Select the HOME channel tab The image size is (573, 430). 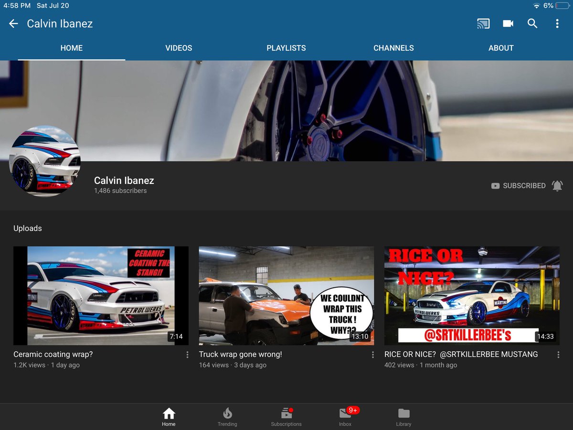click(72, 48)
